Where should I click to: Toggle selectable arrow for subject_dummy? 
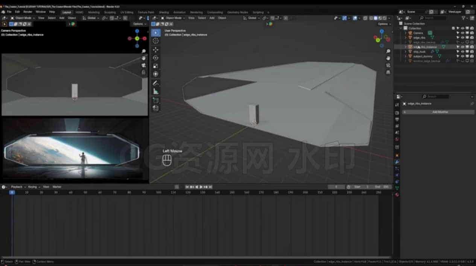point(458,56)
